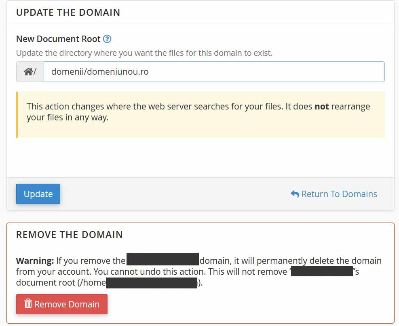Click the New Document Root label
Screen dimensions: 399x326
tap(58, 39)
